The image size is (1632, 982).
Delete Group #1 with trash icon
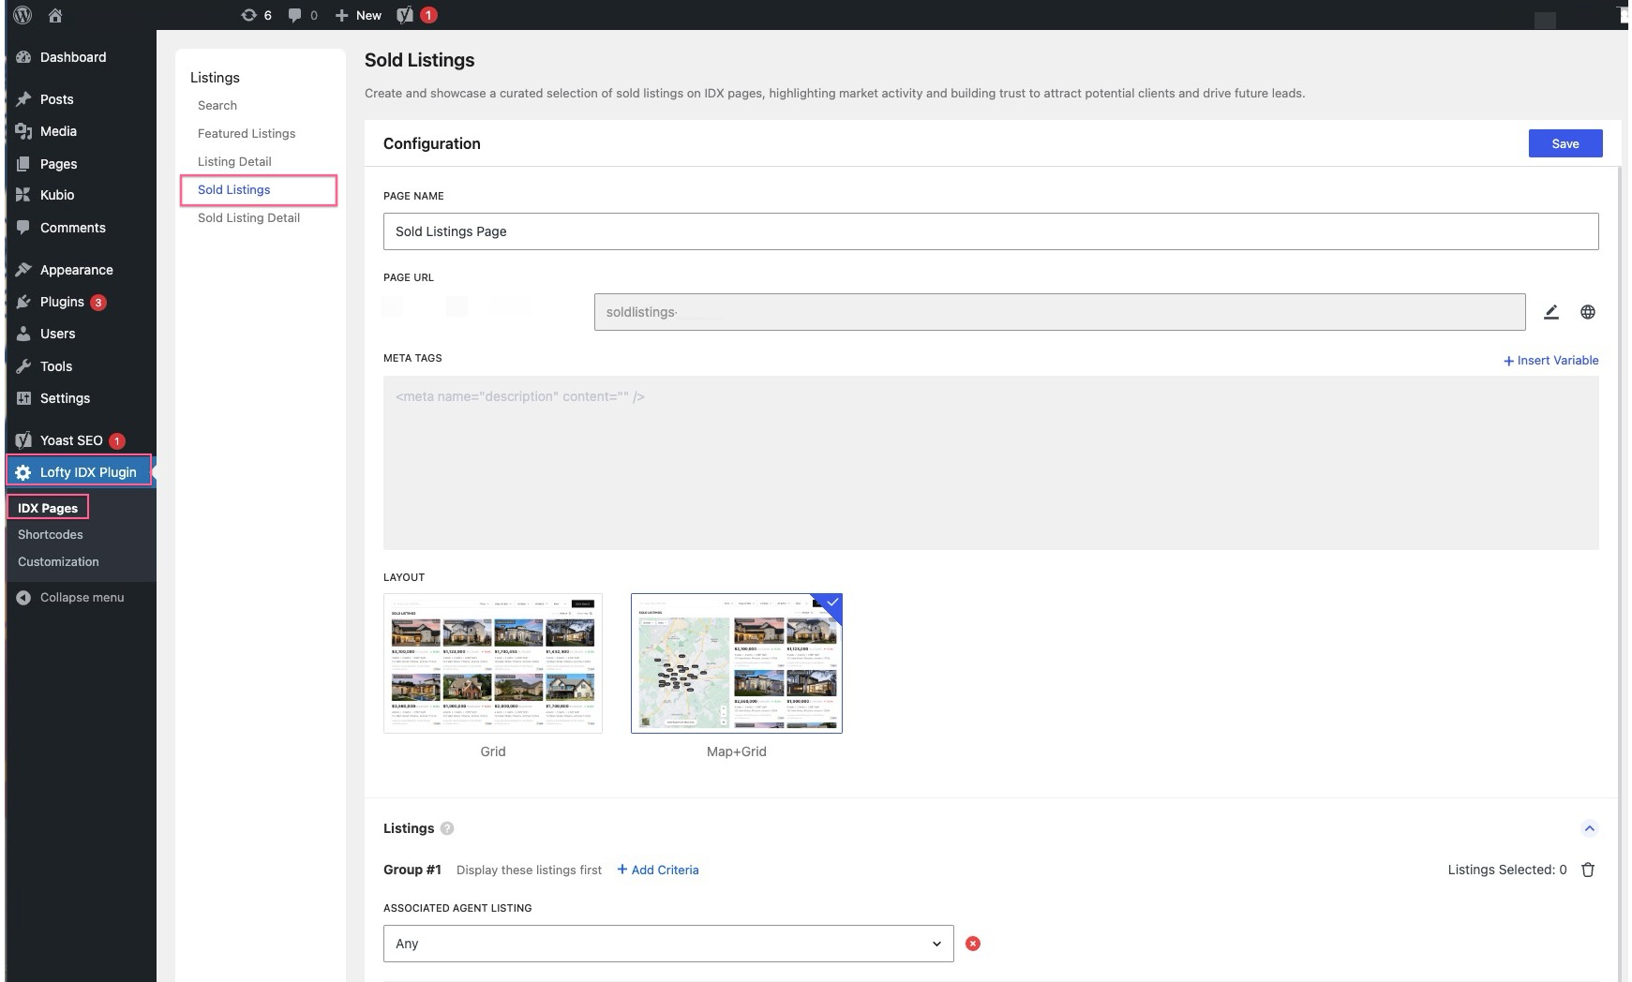(1588, 870)
